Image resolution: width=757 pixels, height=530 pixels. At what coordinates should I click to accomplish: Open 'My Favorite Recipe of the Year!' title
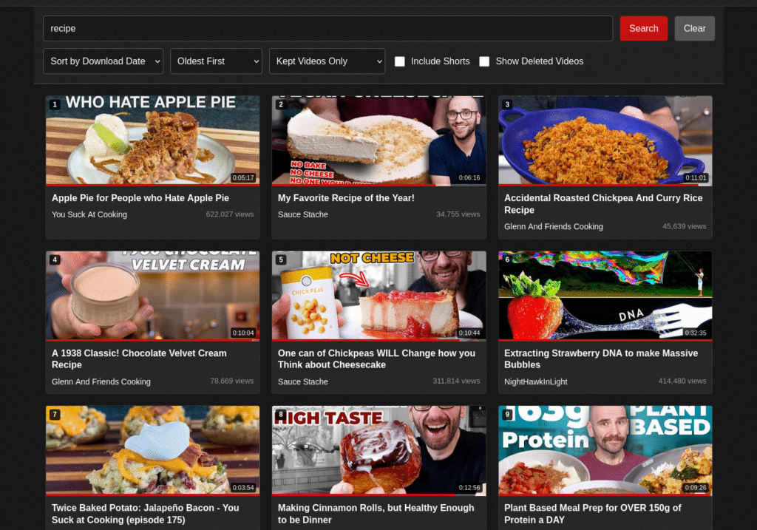(x=346, y=198)
